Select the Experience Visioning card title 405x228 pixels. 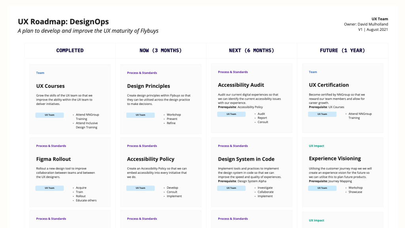point(335,158)
